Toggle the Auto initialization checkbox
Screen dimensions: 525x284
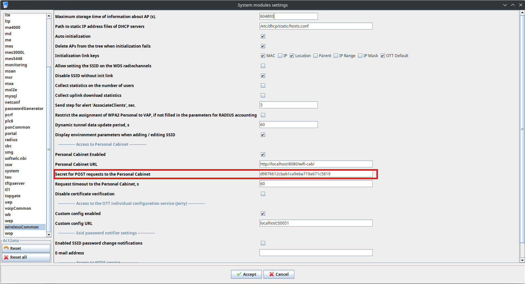(x=263, y=36)
